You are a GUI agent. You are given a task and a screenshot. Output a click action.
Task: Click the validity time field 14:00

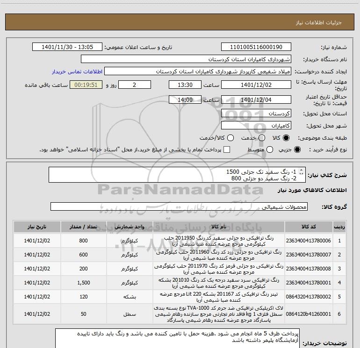[185, 99]
